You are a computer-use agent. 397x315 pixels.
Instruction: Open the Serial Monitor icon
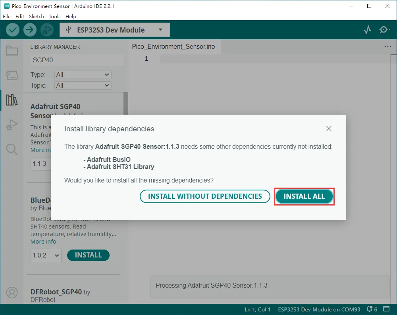pyautogui.click(x=384, y=30)
